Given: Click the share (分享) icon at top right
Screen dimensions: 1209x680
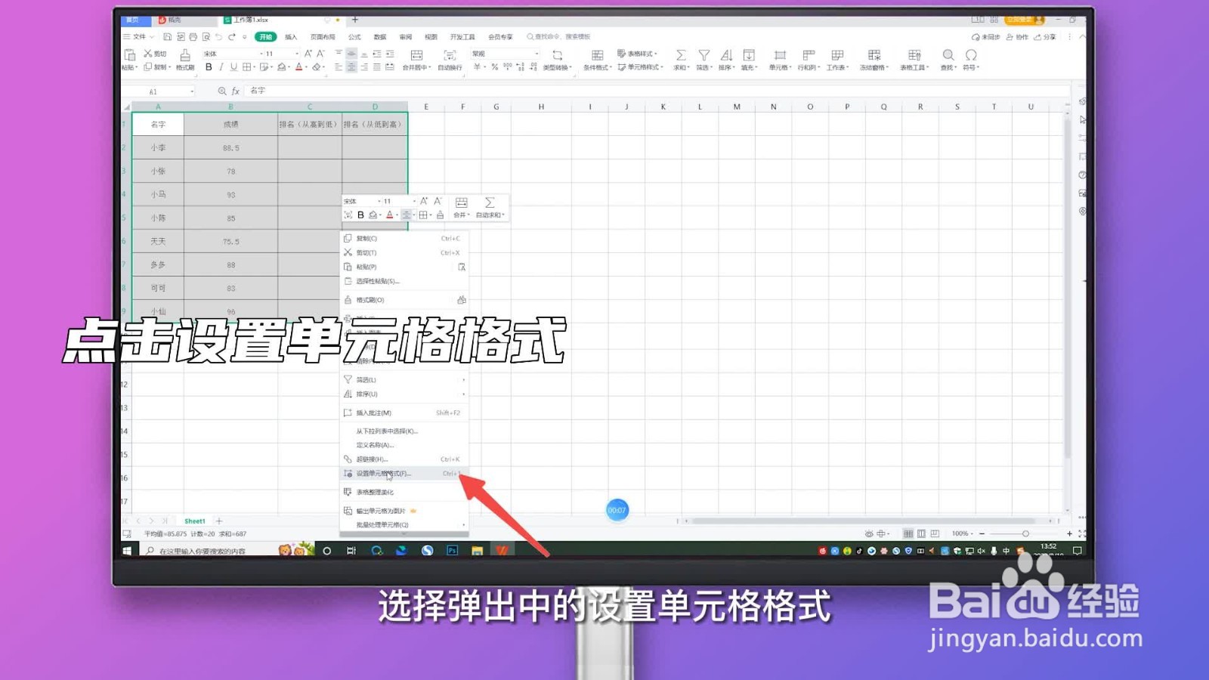Looking at the screenshot, I should click(x=1045, y=36).
